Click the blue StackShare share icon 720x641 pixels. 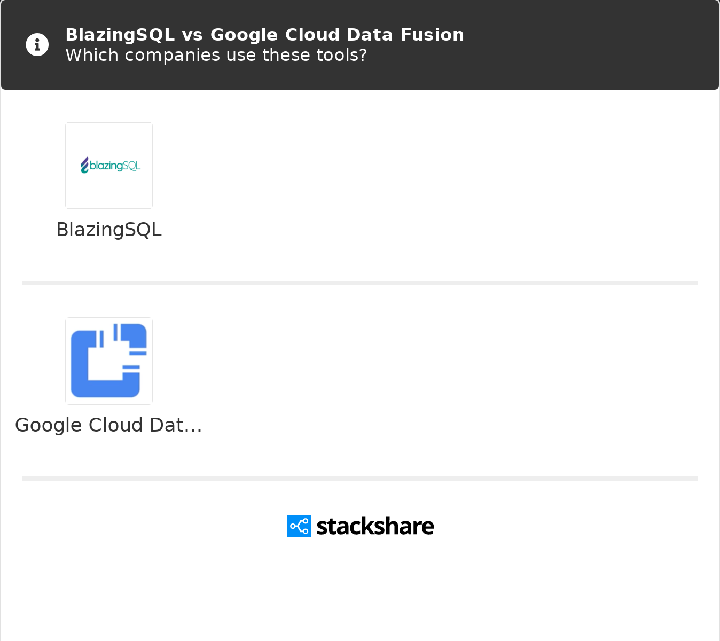click(299, 526)
